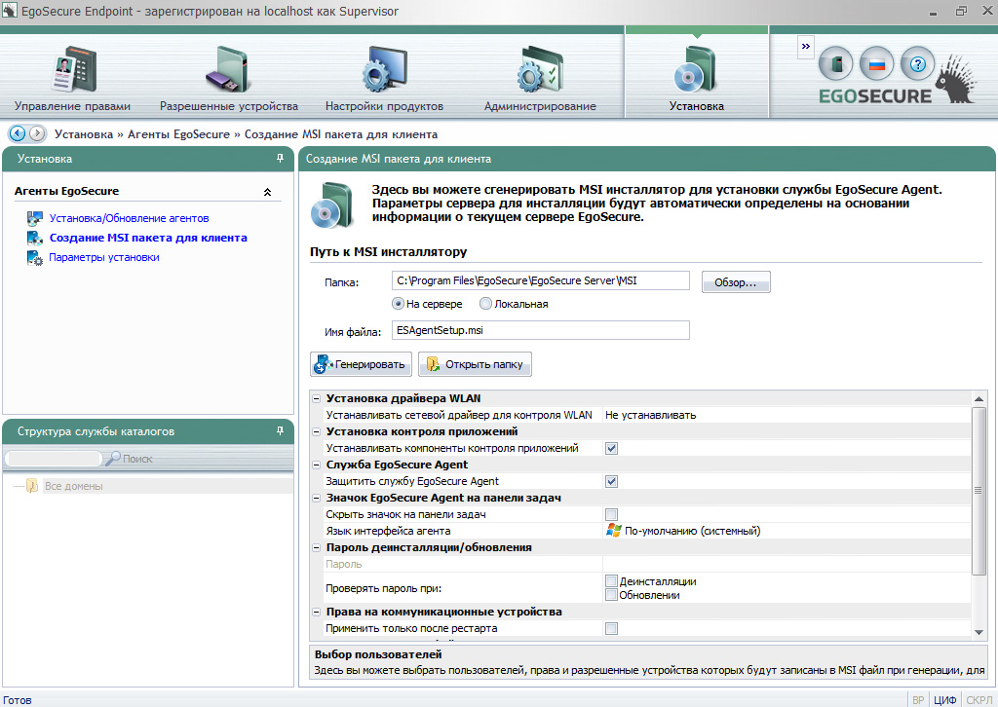
Task: Click the Параметры установки gear icon
Action: tap(34, 257)
